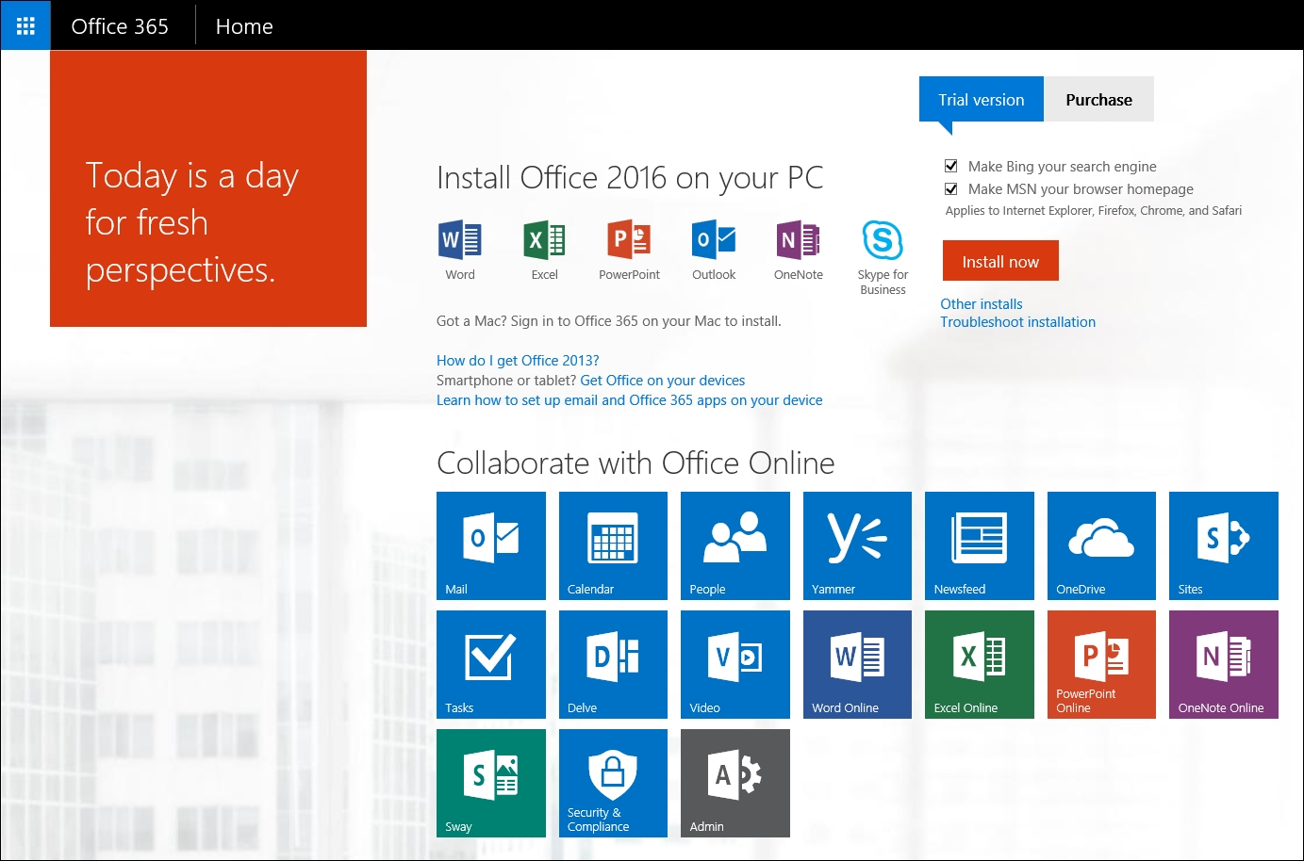Open Learn how to set up email link
This screenshot has width=1304, height=861.
coord(629,399)
